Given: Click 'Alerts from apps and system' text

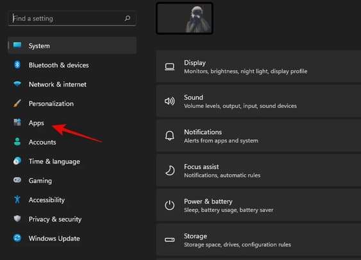Looking at the screenshot, I should click(221, 141).
